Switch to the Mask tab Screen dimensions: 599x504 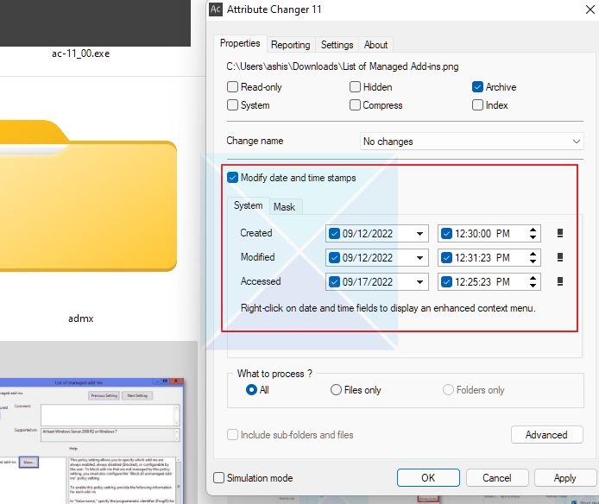(x=284, y=207)
